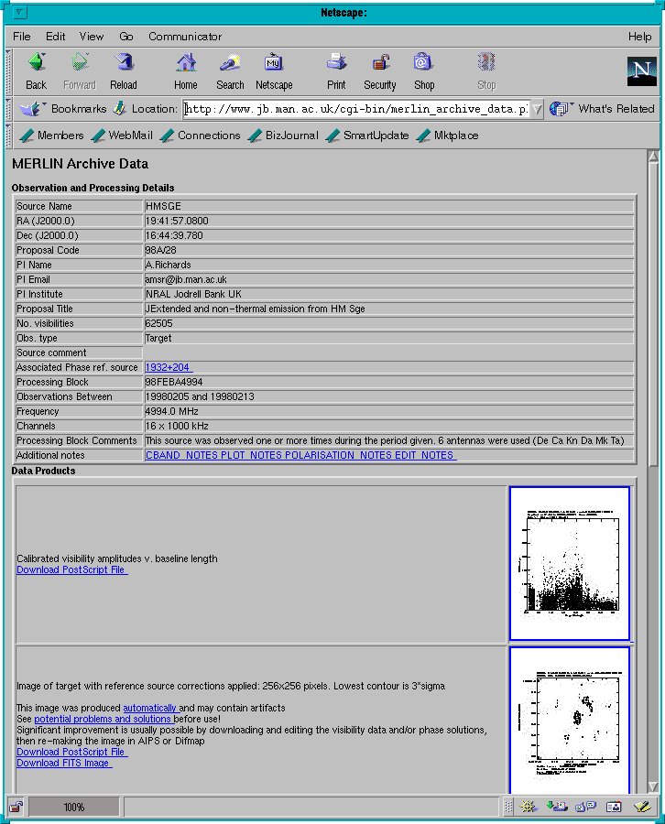Viewport: 665px width, 824px height.
Task: Open Address Book from component bar
Action: pos(614,806)
